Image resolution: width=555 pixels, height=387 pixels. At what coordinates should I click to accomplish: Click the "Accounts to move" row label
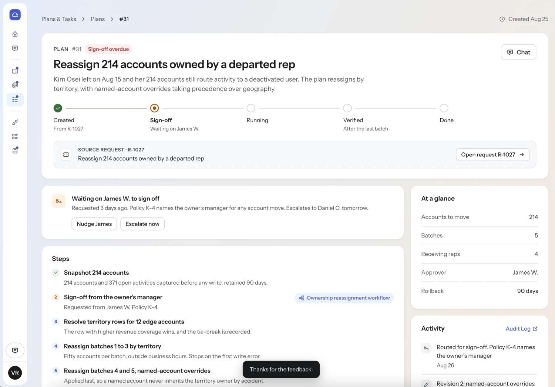(445, 217)
